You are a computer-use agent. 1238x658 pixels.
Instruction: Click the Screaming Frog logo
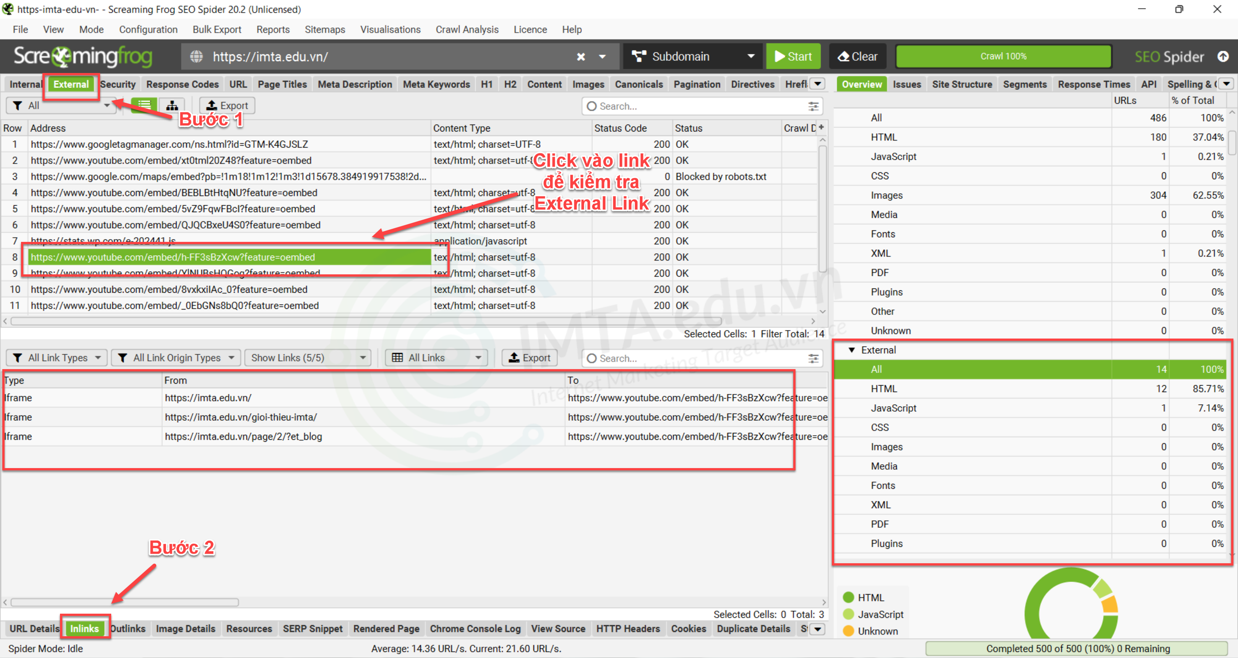83,57
